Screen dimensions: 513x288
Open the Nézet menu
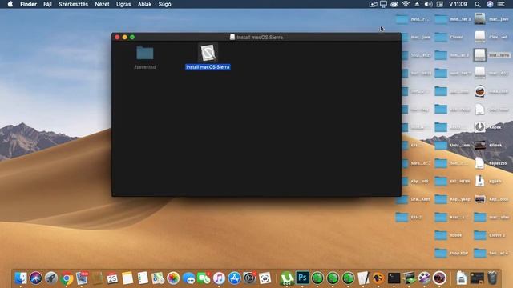tap(102, 4)
